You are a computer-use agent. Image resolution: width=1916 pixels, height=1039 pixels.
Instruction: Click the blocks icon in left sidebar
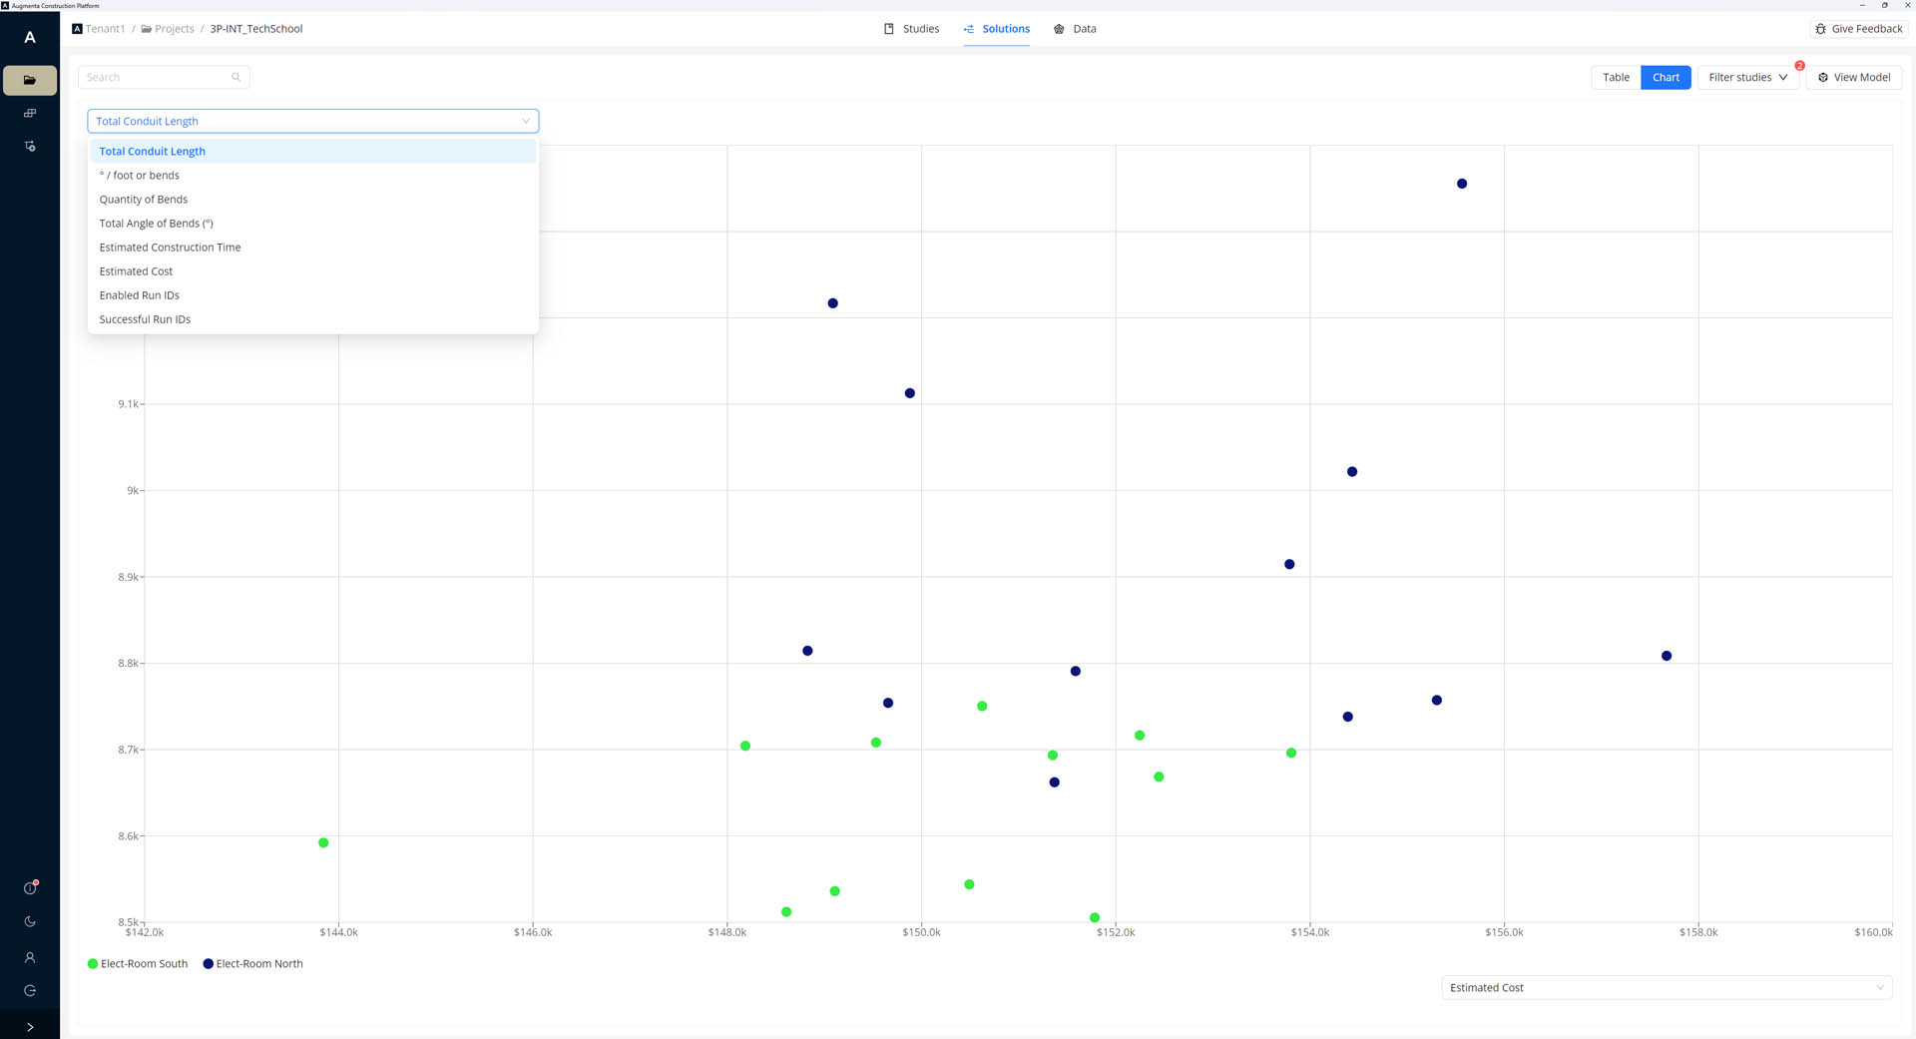click(x=30, y=113)
